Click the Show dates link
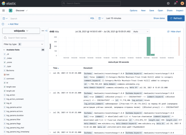Screen dimensions: 186x135 (159, 18)
